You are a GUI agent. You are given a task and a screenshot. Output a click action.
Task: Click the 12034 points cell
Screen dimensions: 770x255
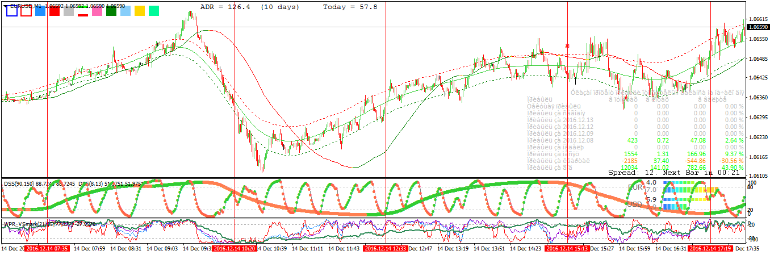coord(629,168)
